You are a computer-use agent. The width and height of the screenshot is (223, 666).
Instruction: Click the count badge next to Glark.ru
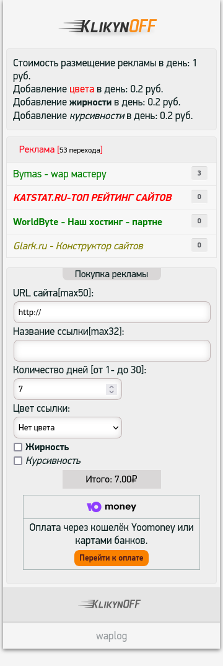click(x=199, y=245)
